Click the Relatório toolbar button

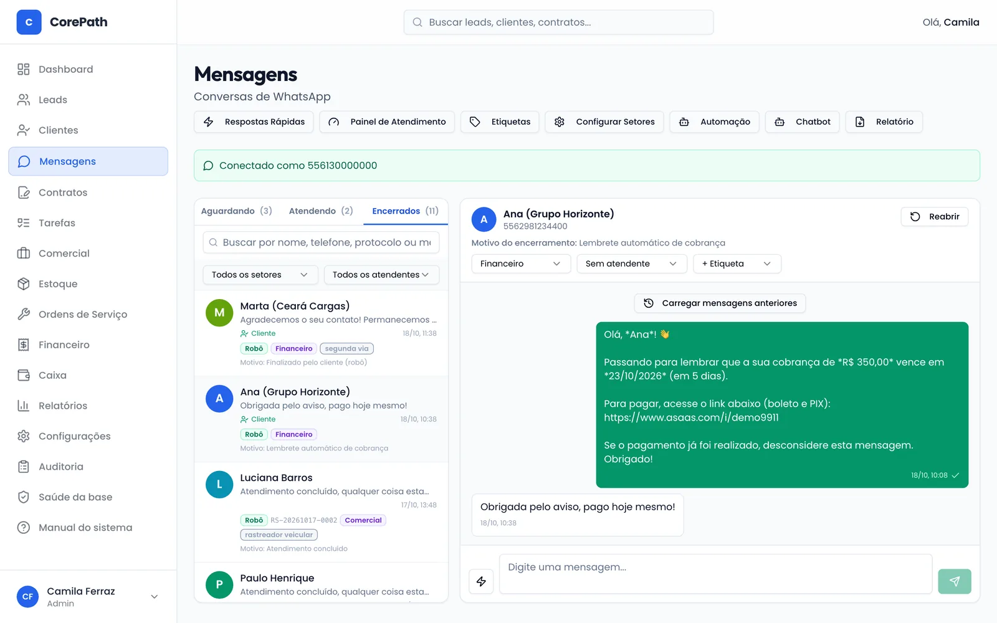point(884,122)
